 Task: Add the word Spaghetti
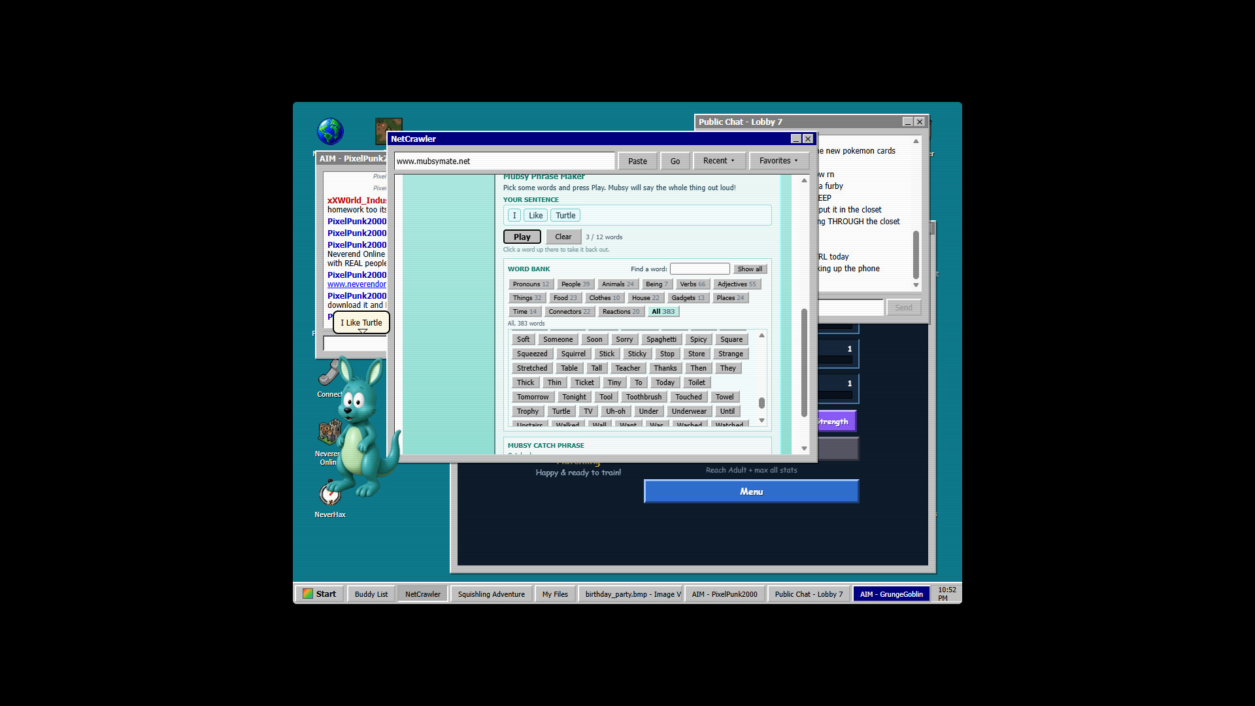tap(661, 339)
